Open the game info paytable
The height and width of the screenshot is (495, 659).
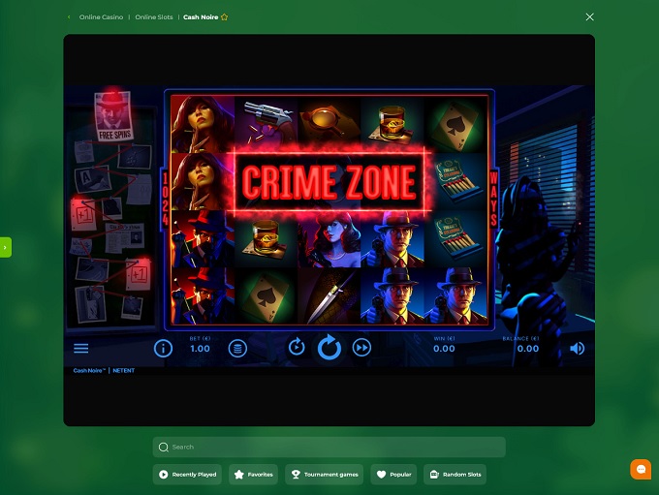point(163,348)
